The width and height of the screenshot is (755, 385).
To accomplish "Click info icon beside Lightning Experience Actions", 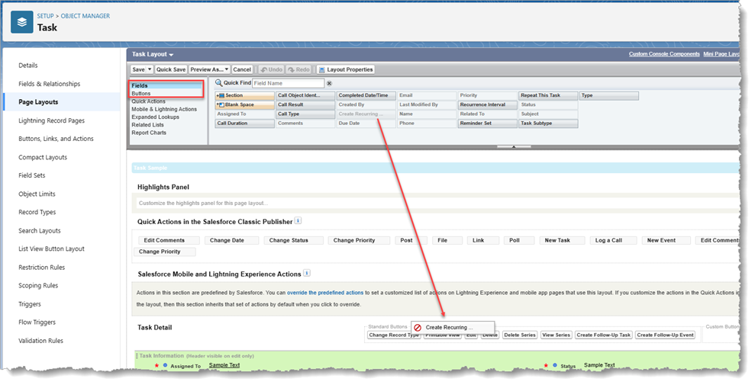I will (307, 272).
